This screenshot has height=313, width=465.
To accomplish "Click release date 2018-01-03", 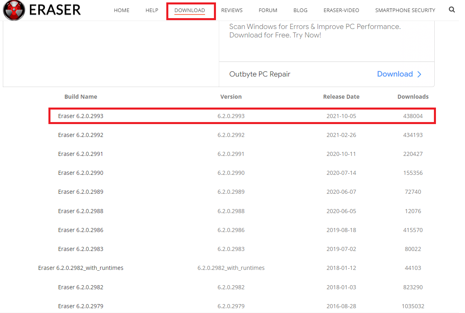I will [341, 287].
